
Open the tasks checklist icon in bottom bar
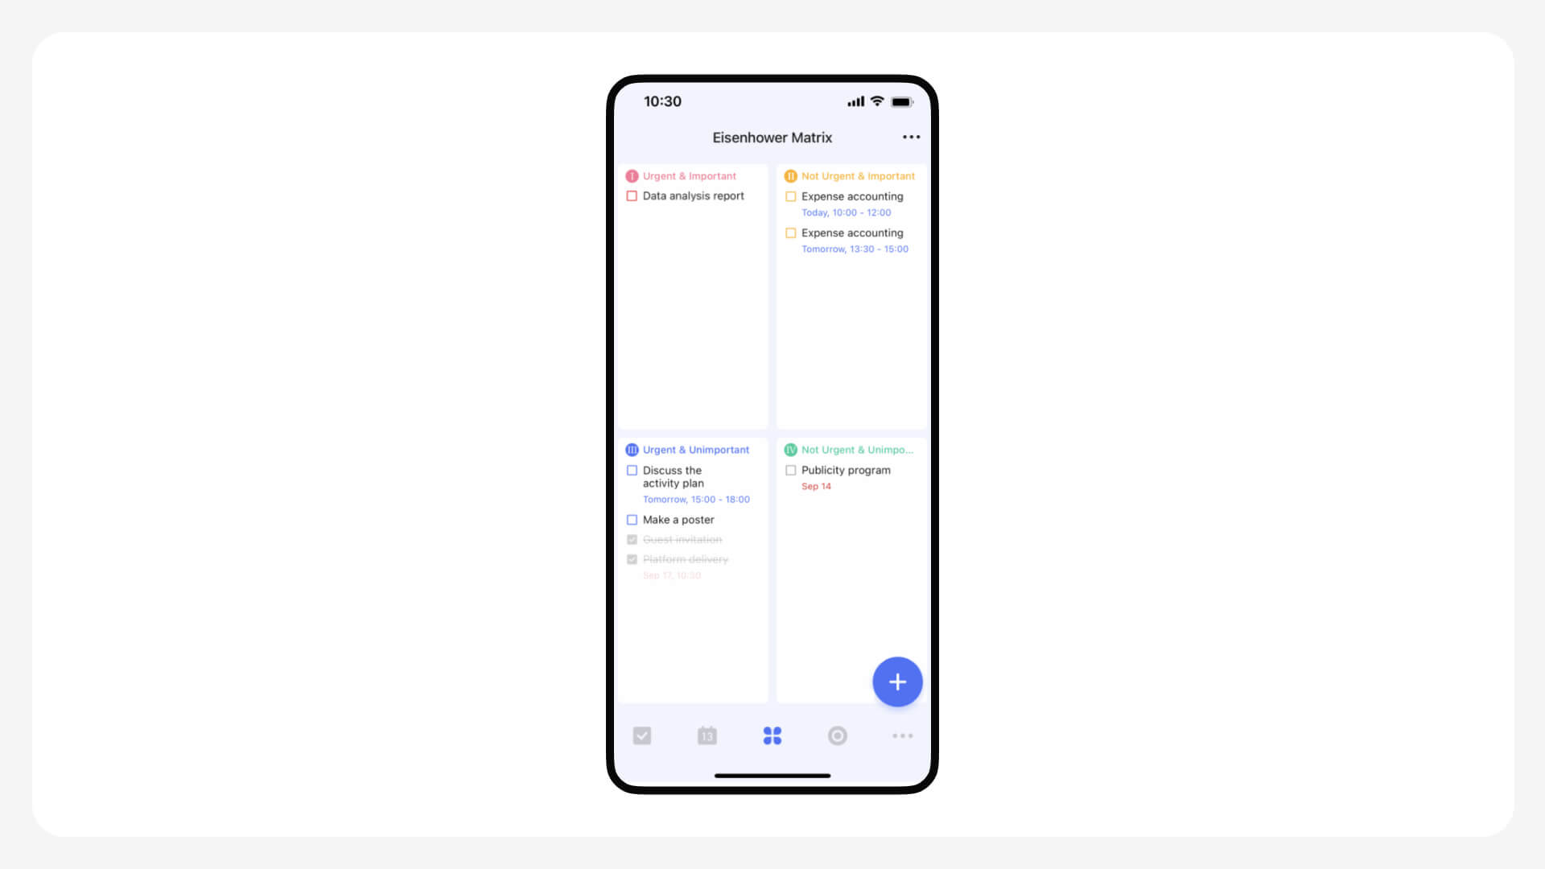(642, 735)
